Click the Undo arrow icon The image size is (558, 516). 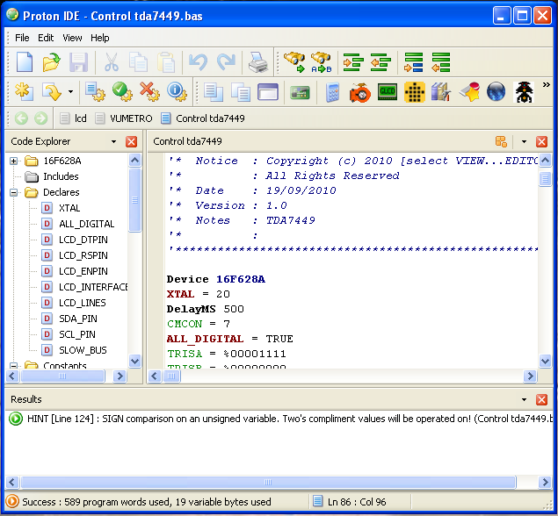(x=198, y=62)
